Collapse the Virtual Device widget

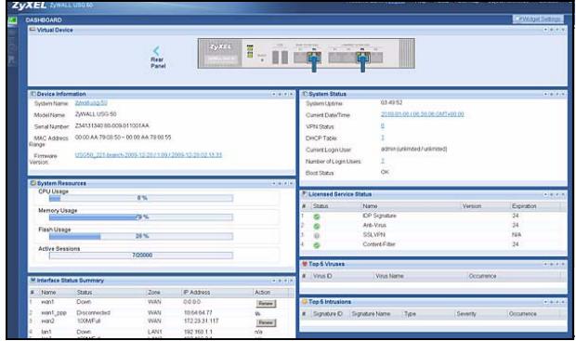545,30
